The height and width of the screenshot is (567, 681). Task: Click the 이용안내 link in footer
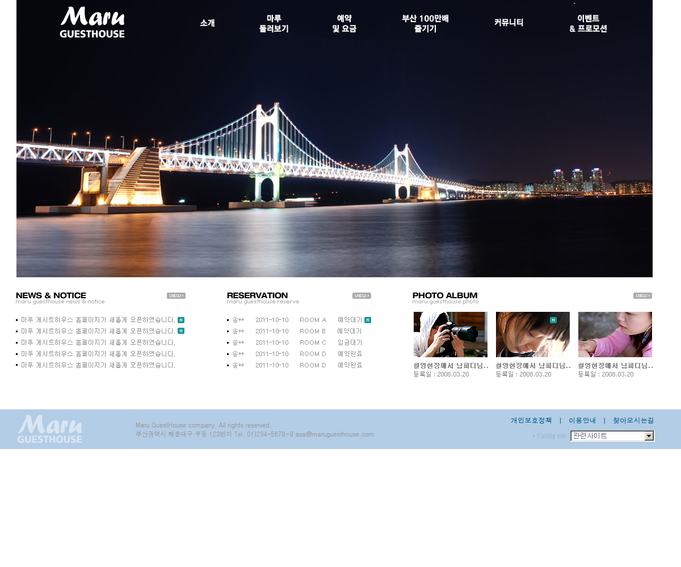(x=583, y=421)
